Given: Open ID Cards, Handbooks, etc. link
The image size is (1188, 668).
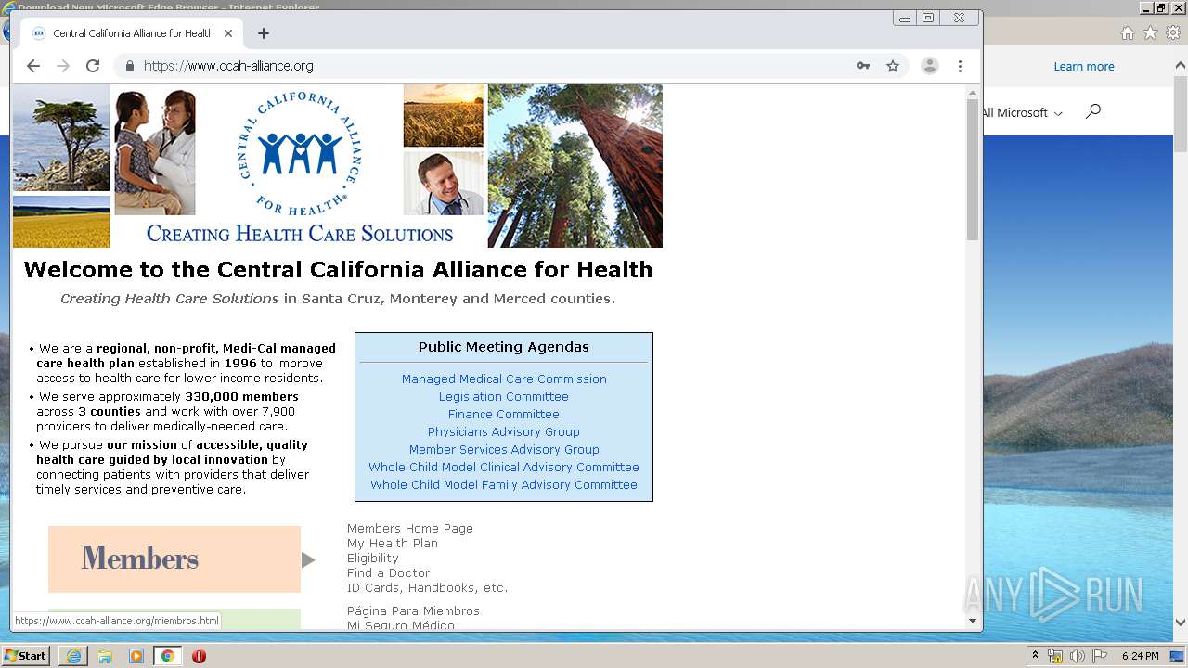Looking at the screenshot, I should [x=428, y=587].
